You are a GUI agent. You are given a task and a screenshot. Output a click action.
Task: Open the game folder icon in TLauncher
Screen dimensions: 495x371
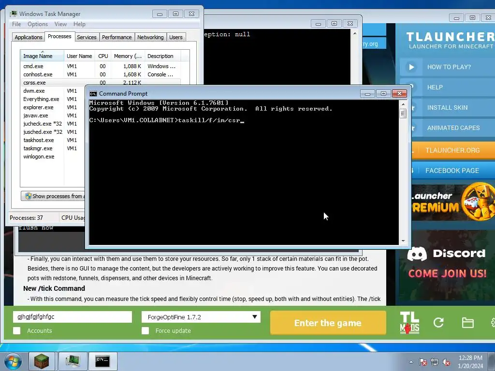point(467,323)
